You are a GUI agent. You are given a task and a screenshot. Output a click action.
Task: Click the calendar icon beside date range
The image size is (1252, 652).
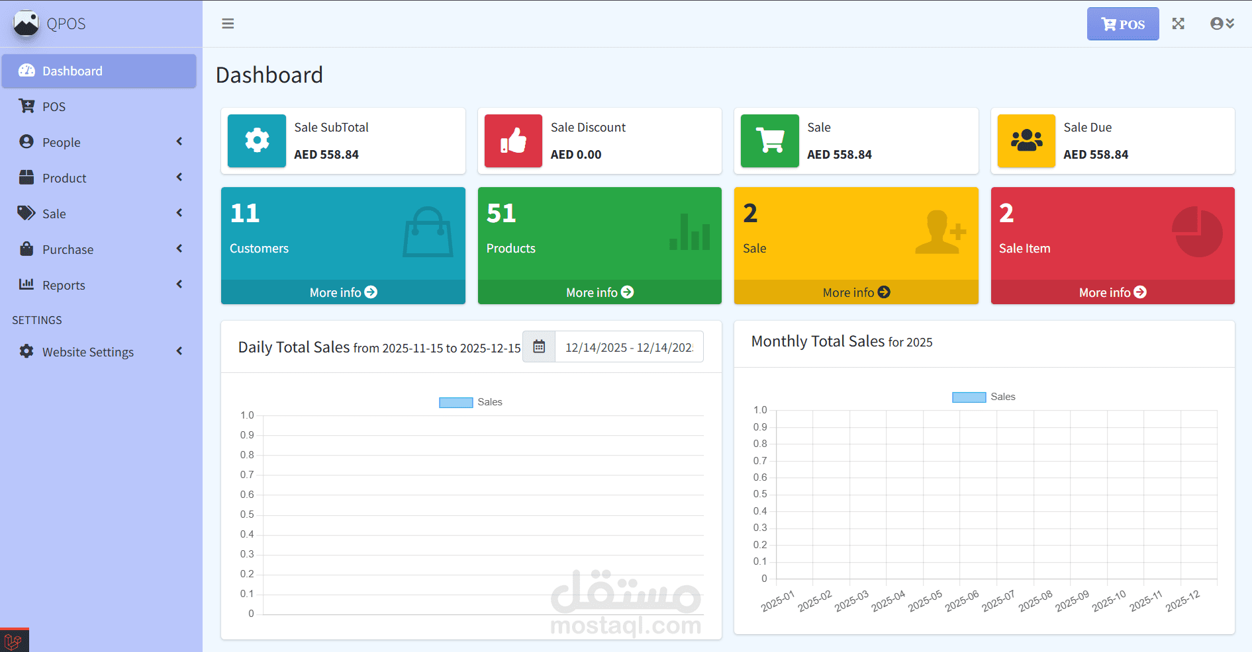(539, 346)
